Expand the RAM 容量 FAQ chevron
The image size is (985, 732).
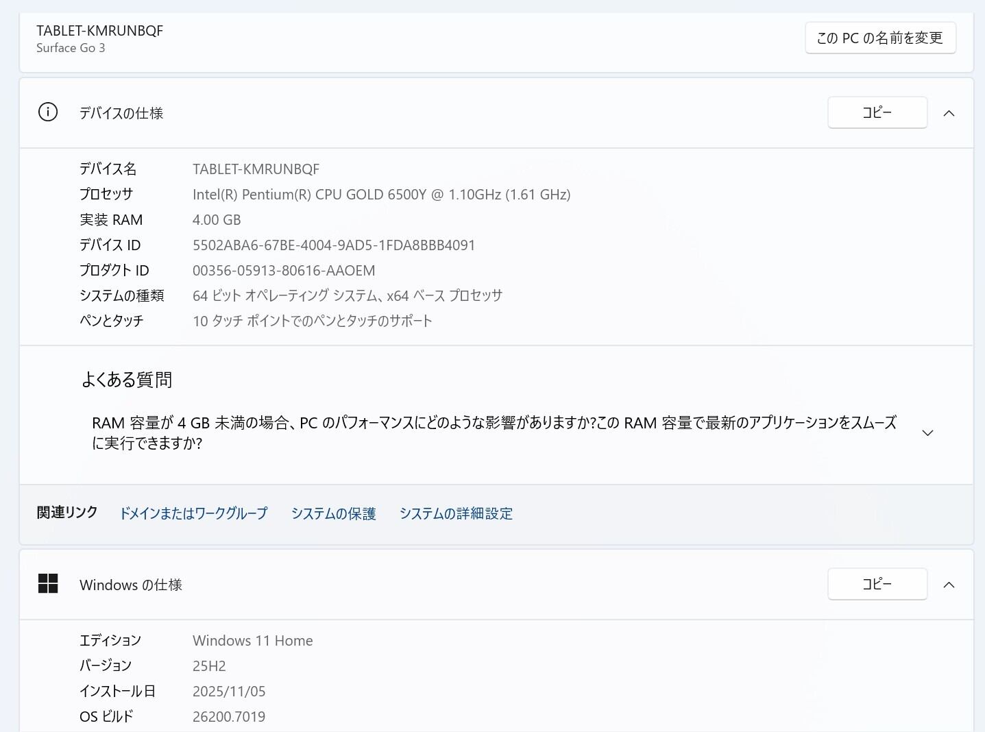click(927, 433)
